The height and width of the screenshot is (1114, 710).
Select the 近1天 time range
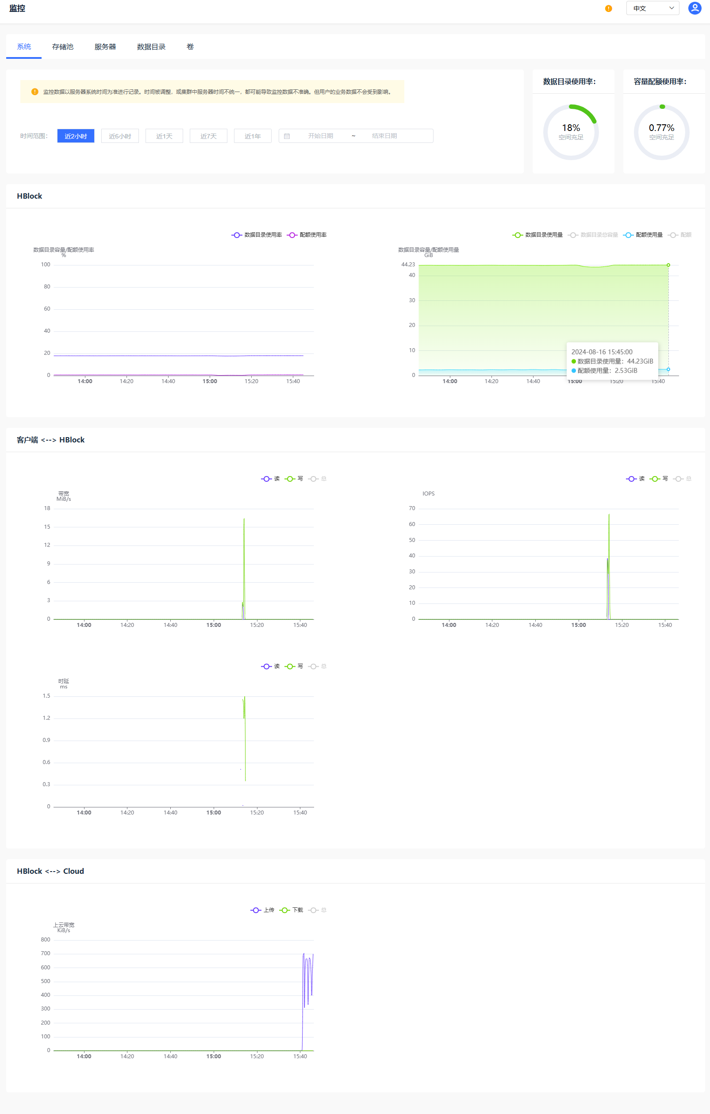pos(164,135)
